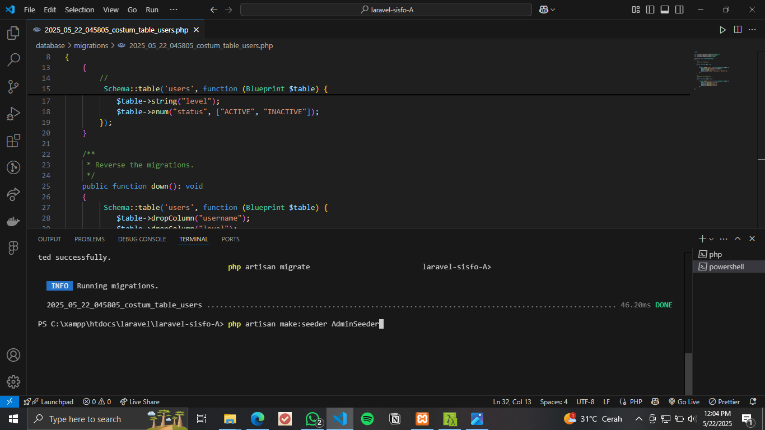Switch to the PROBLEMS panel tab
This screenshot has width=765, height=430.
click(90, 239)
